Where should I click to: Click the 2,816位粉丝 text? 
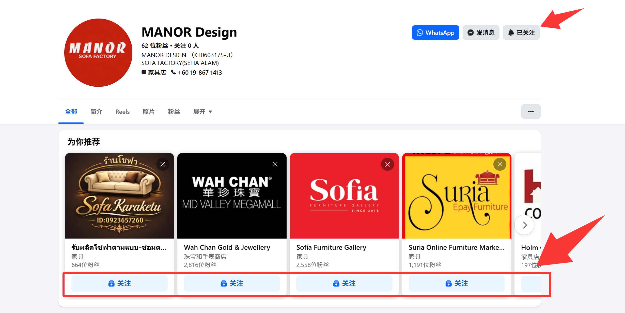pos(200,265)
